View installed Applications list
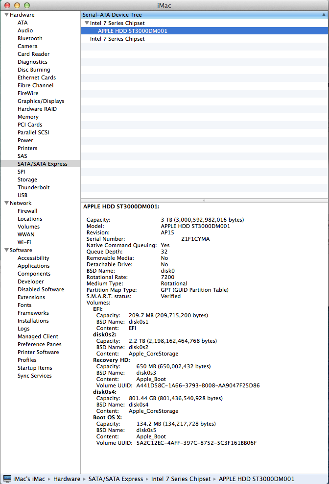This screenshot has height=484, width=329. (x=34, y=266)
